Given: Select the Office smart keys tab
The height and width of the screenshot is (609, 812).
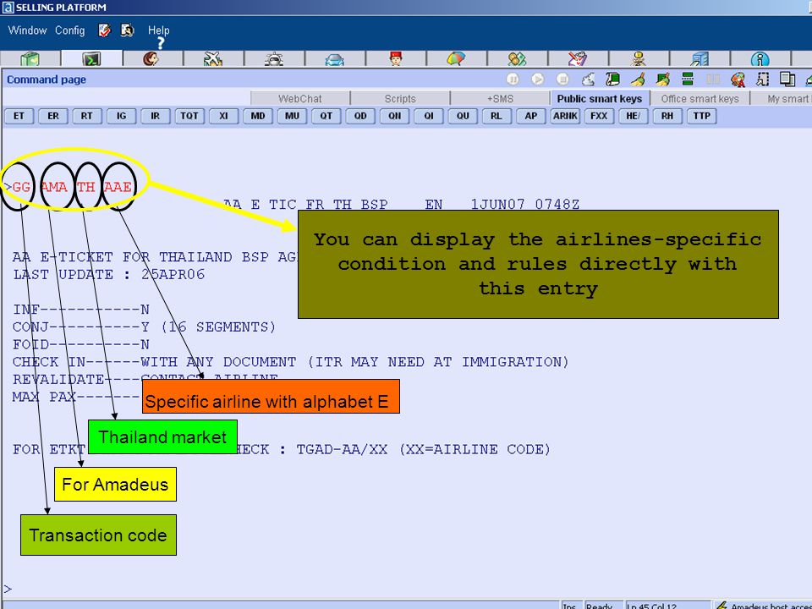Looking at the screenshot, I should coord(700,98).
